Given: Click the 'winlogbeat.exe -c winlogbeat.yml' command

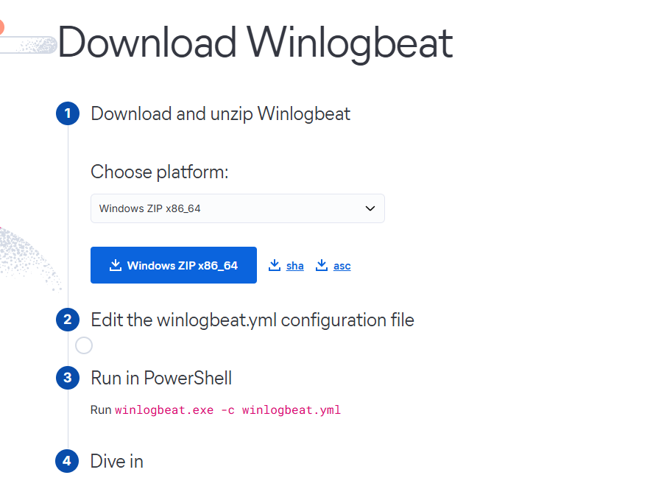Looking at the screenshot, I should pyautogui.click(x=227, y=410).
